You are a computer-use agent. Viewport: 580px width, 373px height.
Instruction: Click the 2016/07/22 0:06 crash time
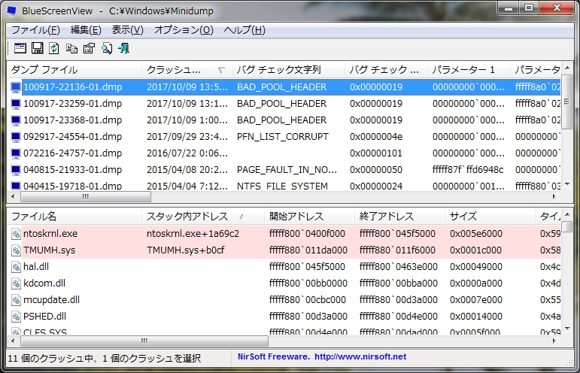187,153
